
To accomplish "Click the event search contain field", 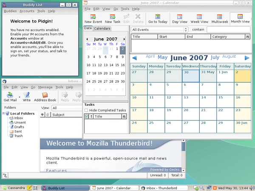I will tap(228, 29).
